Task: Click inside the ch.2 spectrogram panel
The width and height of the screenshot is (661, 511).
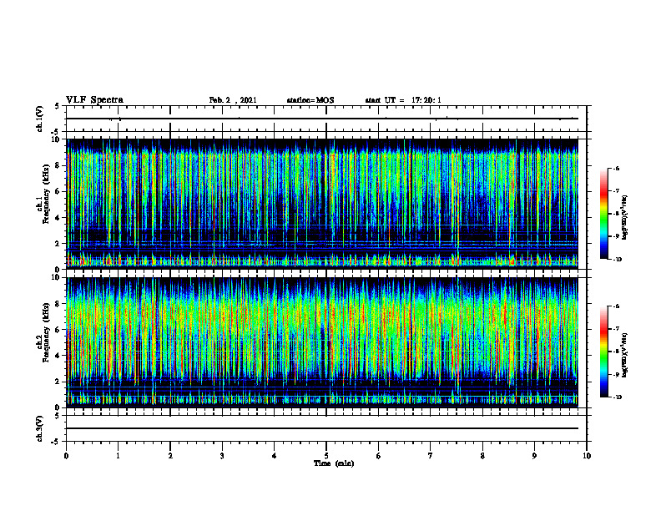Action: (322, 342)
